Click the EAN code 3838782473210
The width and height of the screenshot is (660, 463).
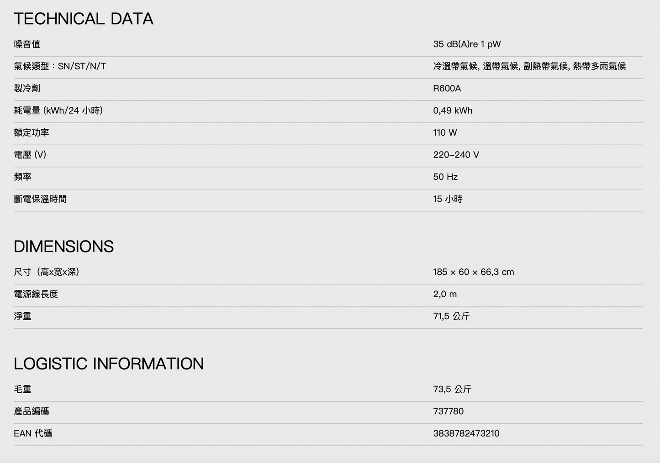click(x=466, y=434)
